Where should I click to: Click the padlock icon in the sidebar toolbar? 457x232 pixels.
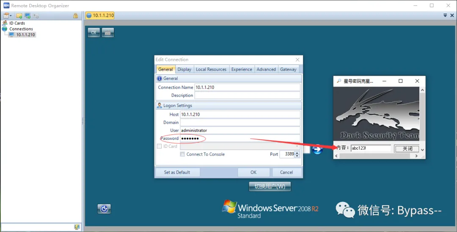pyautogui.click(x=75, y=16)
